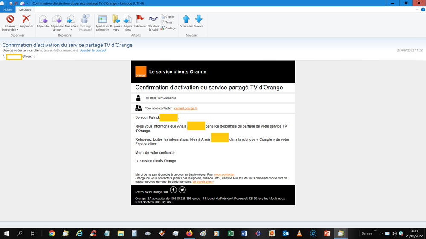426x239 pixels.
Task: Choose Répondre à tous
Action: pyautogui.click(x=57, y=23)
